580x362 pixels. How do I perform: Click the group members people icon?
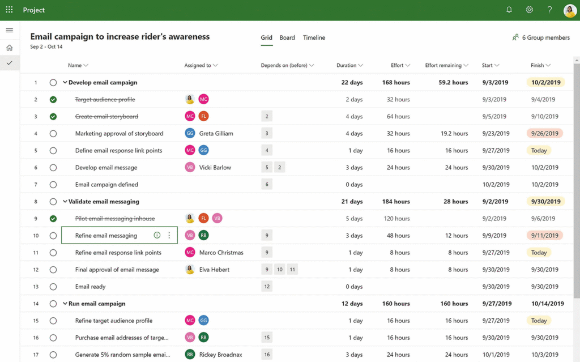[515, 37]
